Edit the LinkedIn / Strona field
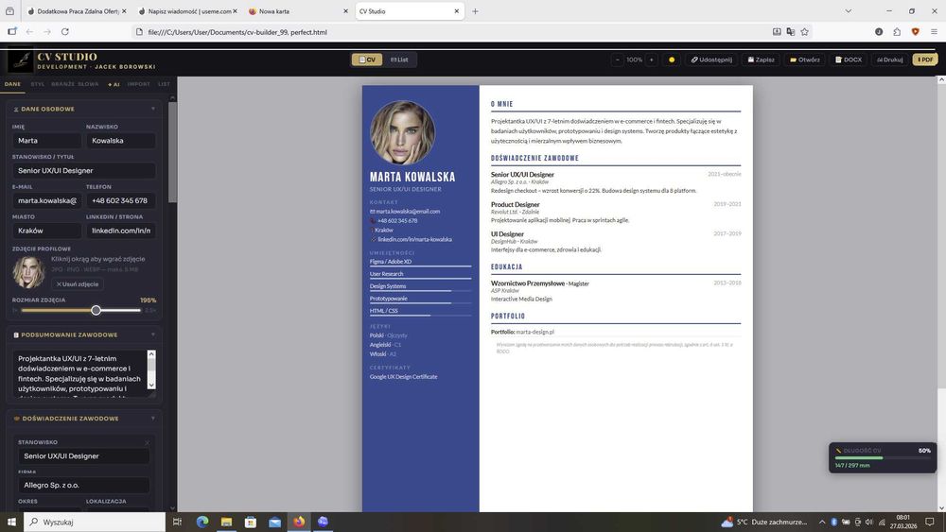Viewport: 946px width, 532px height. coord(121,231)
